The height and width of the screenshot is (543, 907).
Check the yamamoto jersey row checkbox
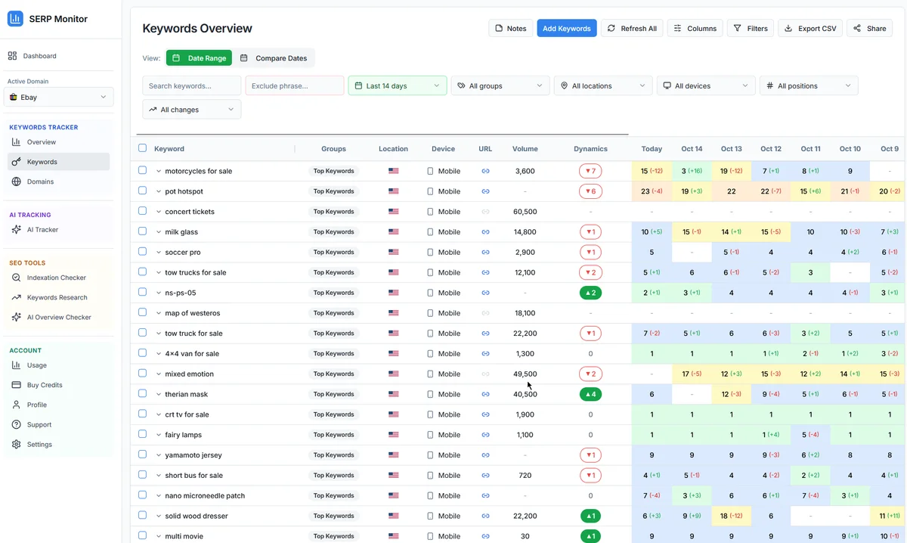pyautogui.click(x=143, y=455)
